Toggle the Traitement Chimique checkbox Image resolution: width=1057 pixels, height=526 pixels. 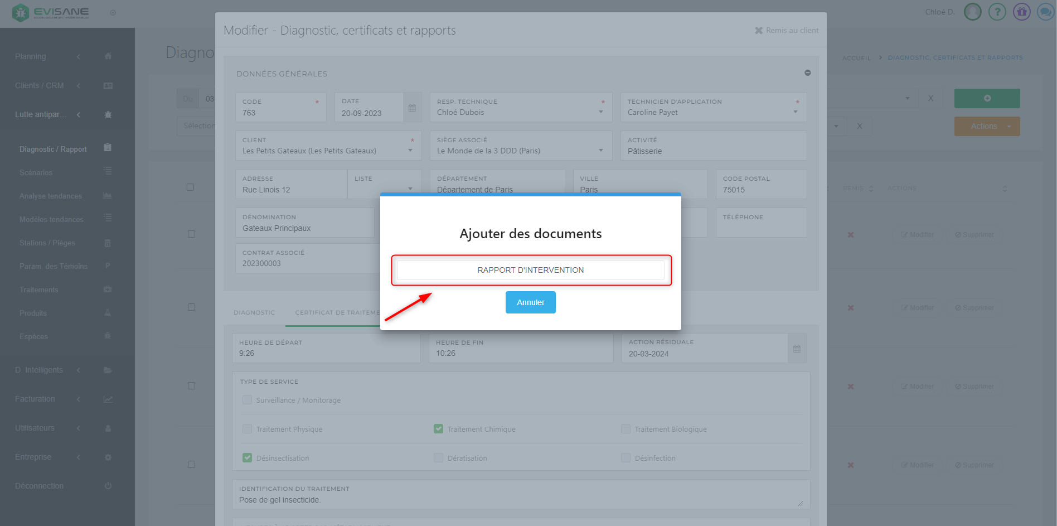click(x=438, y=429)
